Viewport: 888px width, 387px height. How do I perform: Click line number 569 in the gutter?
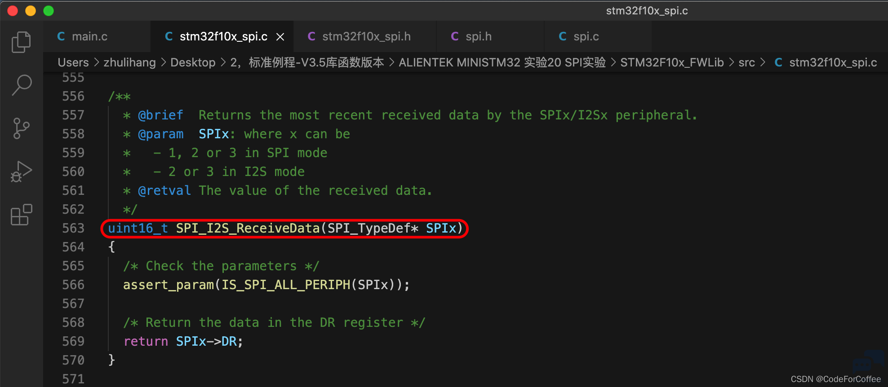tap(73, 341)
